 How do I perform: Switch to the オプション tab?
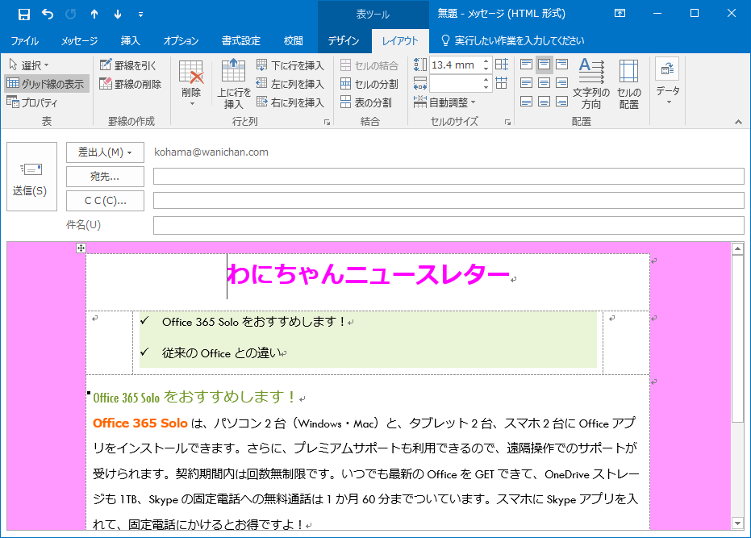[x=181, y=40]
